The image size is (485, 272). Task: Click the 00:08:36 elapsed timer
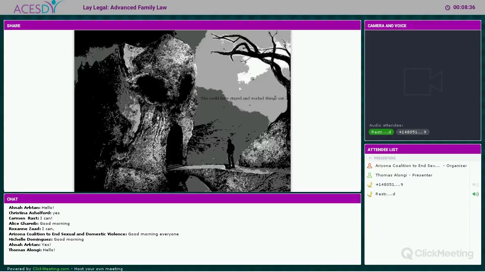click(464, 8)
